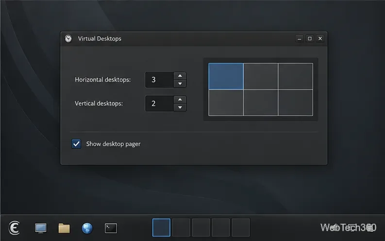Increase Vertical desktops with up arrow
The width and height of the screenshot is (385, 241).
[x=180, y=100]
